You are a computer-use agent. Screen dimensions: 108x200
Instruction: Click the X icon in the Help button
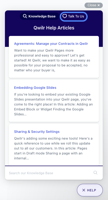tap(84, 190)
